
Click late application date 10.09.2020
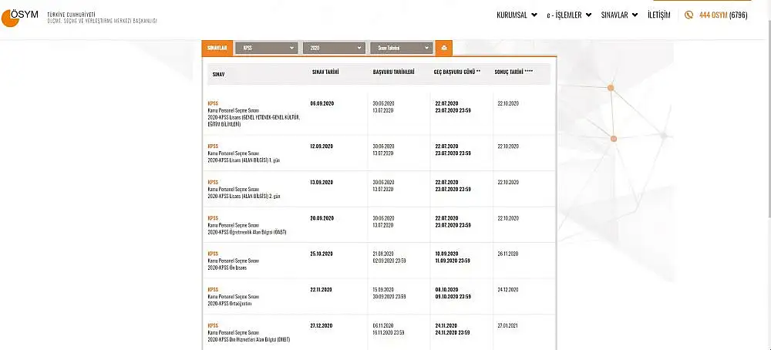click(446, 254)
